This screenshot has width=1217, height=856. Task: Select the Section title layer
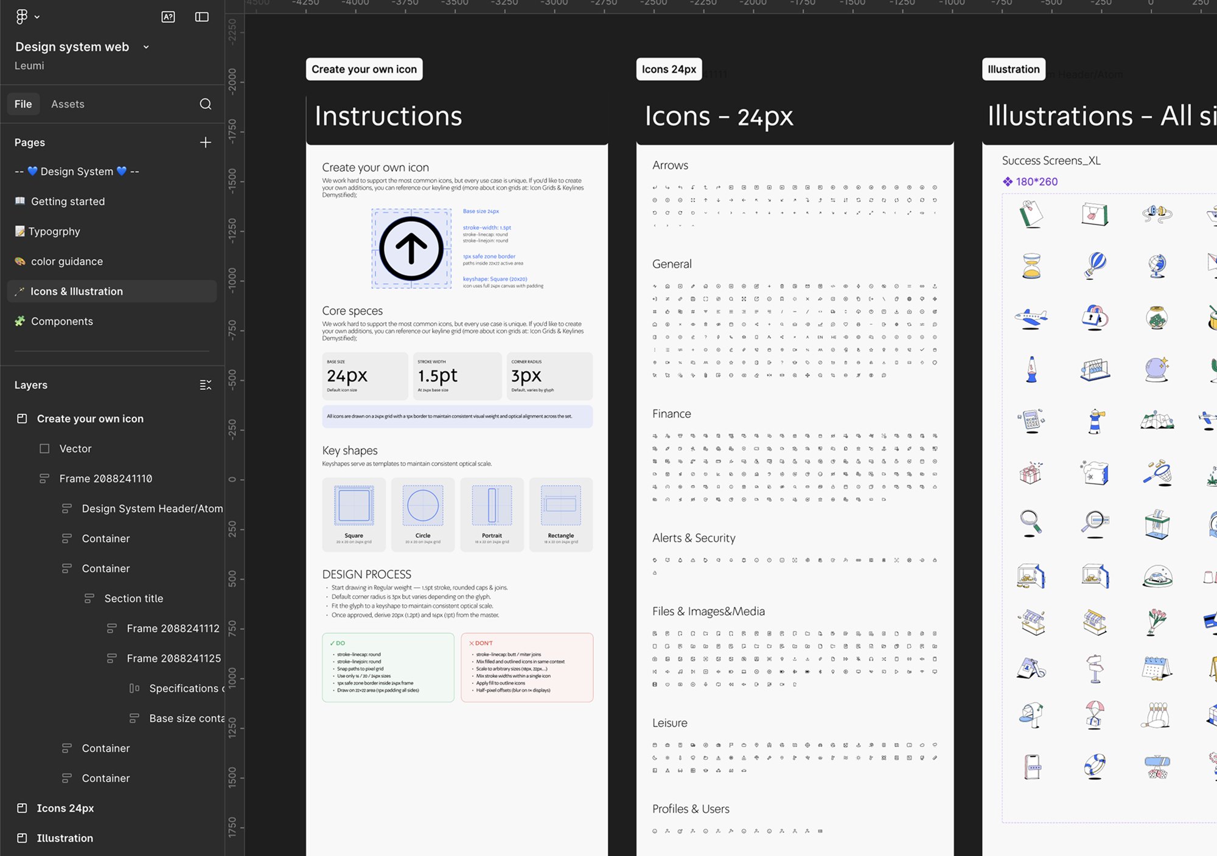[x=134, y=599]
